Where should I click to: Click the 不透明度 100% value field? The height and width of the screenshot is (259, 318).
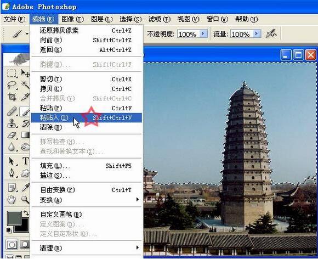tap(189, 34)
